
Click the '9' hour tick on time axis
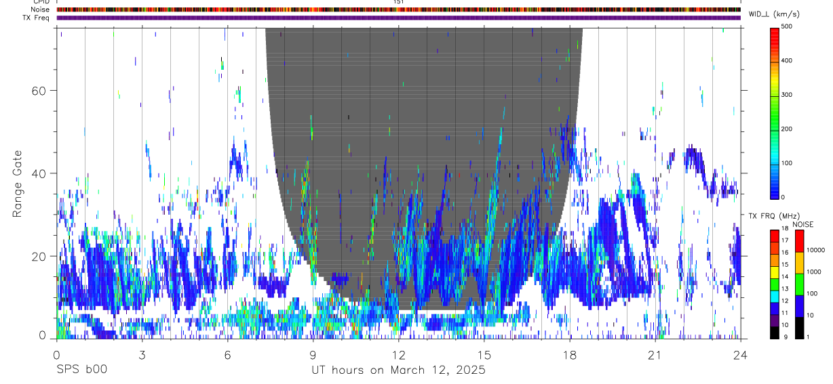pyautogui.click(x=313, y=355)
